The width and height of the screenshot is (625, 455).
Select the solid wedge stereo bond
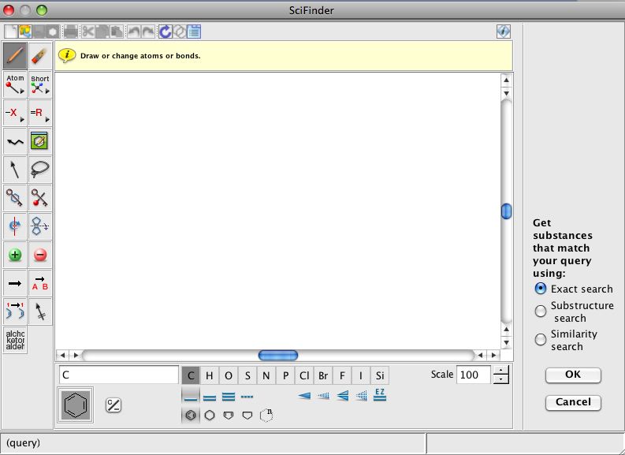(304, 396)
